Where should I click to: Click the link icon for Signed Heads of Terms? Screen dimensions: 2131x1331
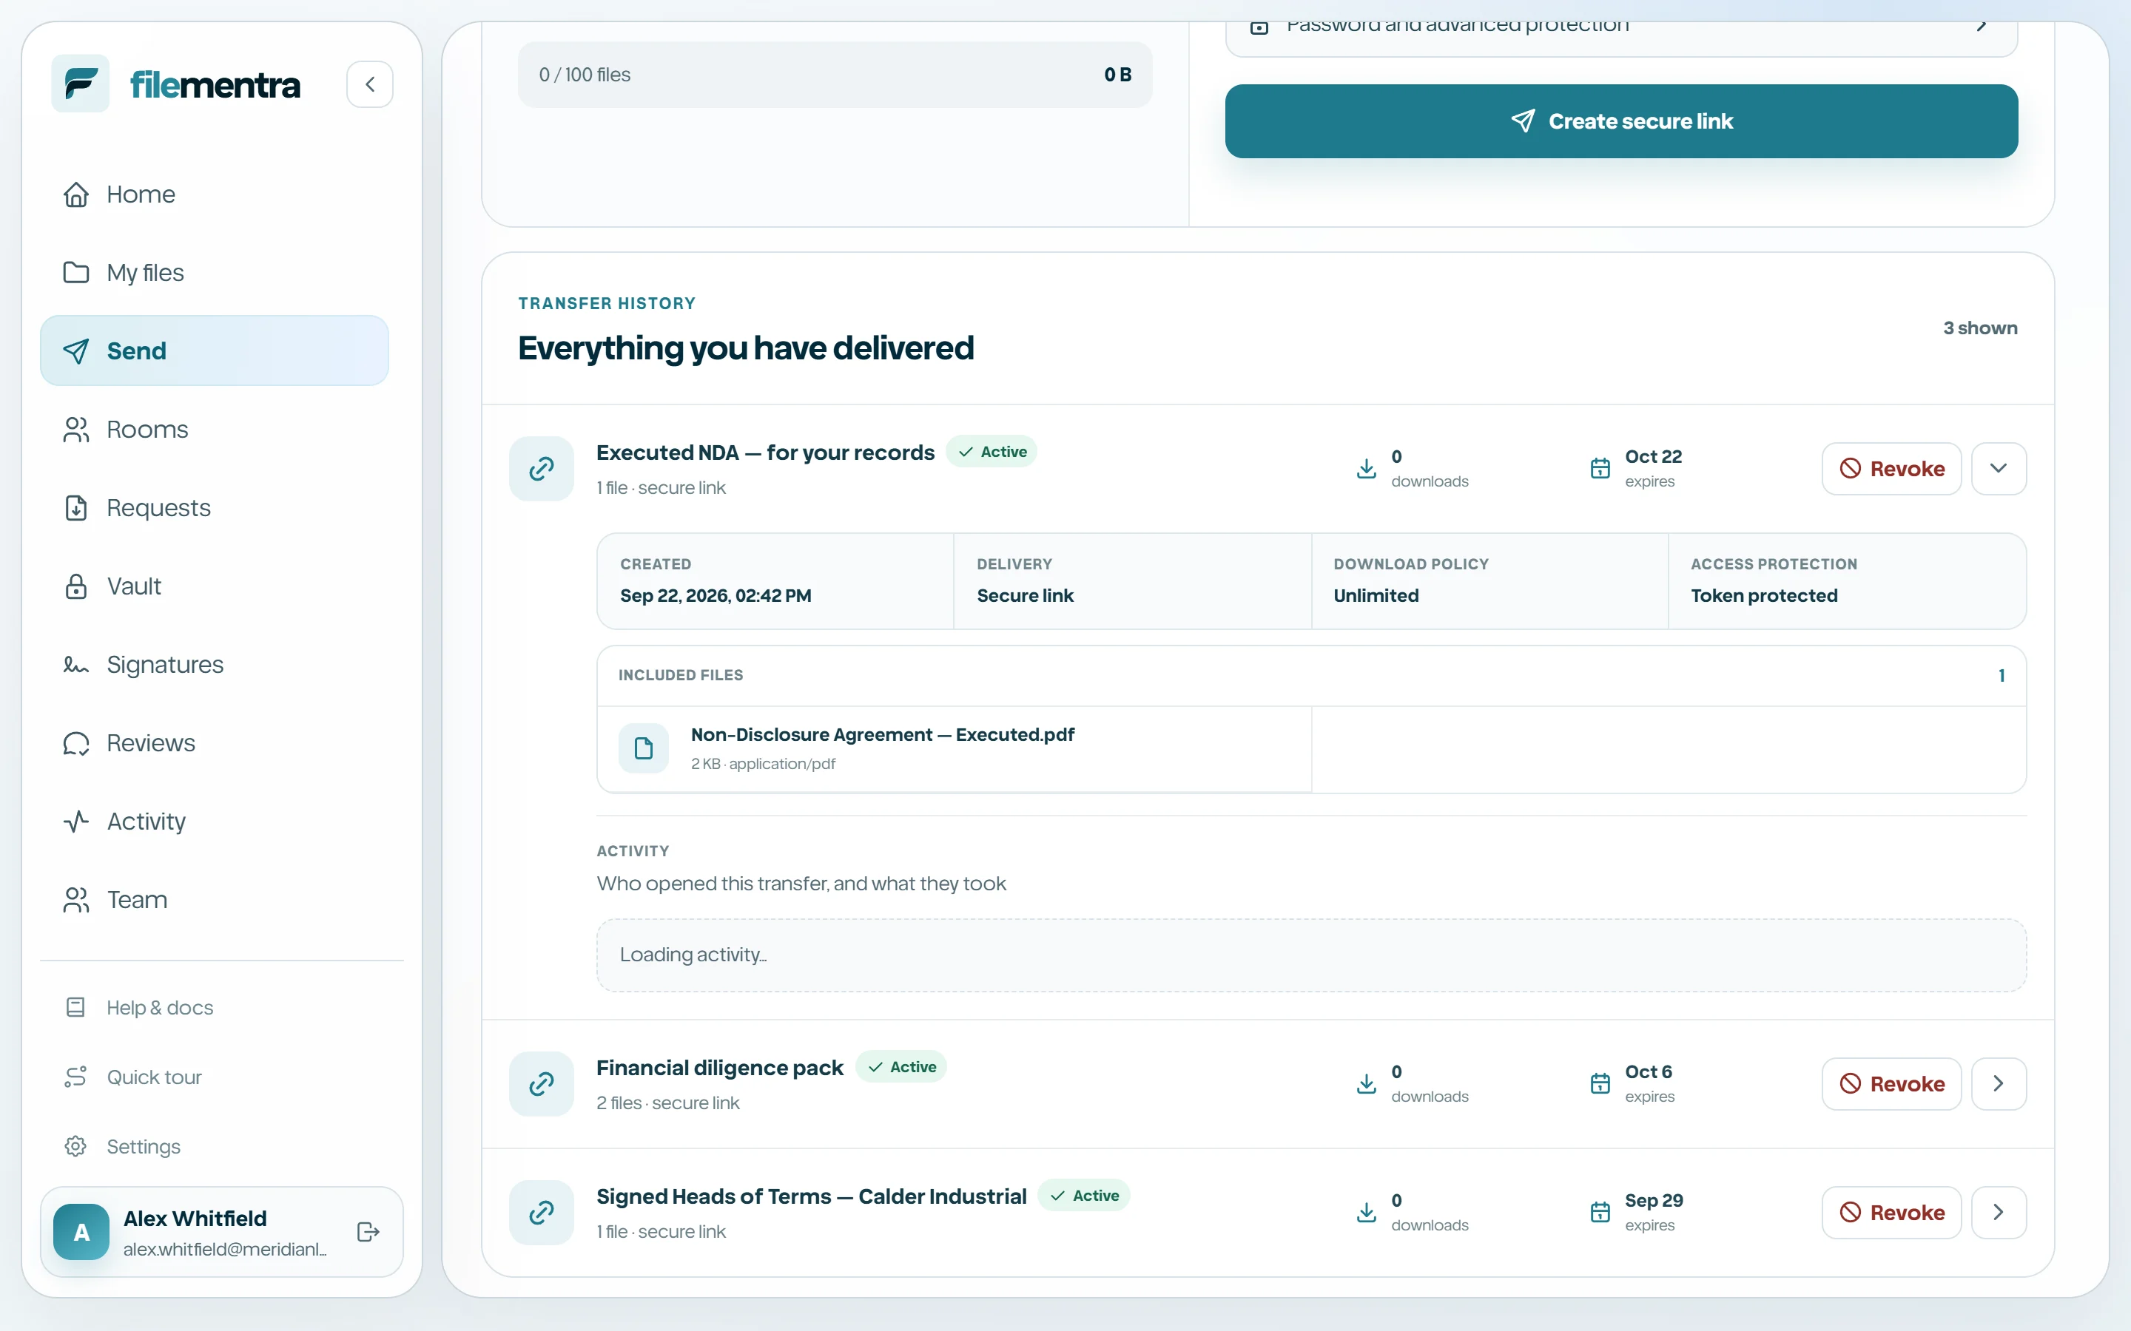pos(542,1212)
